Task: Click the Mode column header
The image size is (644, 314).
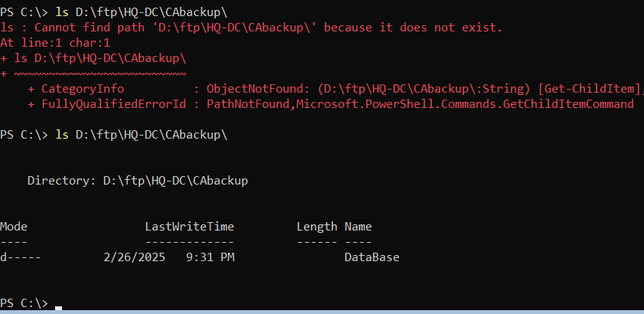Action: pos(14,227)
